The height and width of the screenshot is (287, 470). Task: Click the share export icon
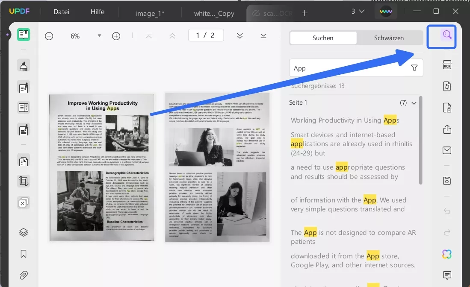click(447, 129)
